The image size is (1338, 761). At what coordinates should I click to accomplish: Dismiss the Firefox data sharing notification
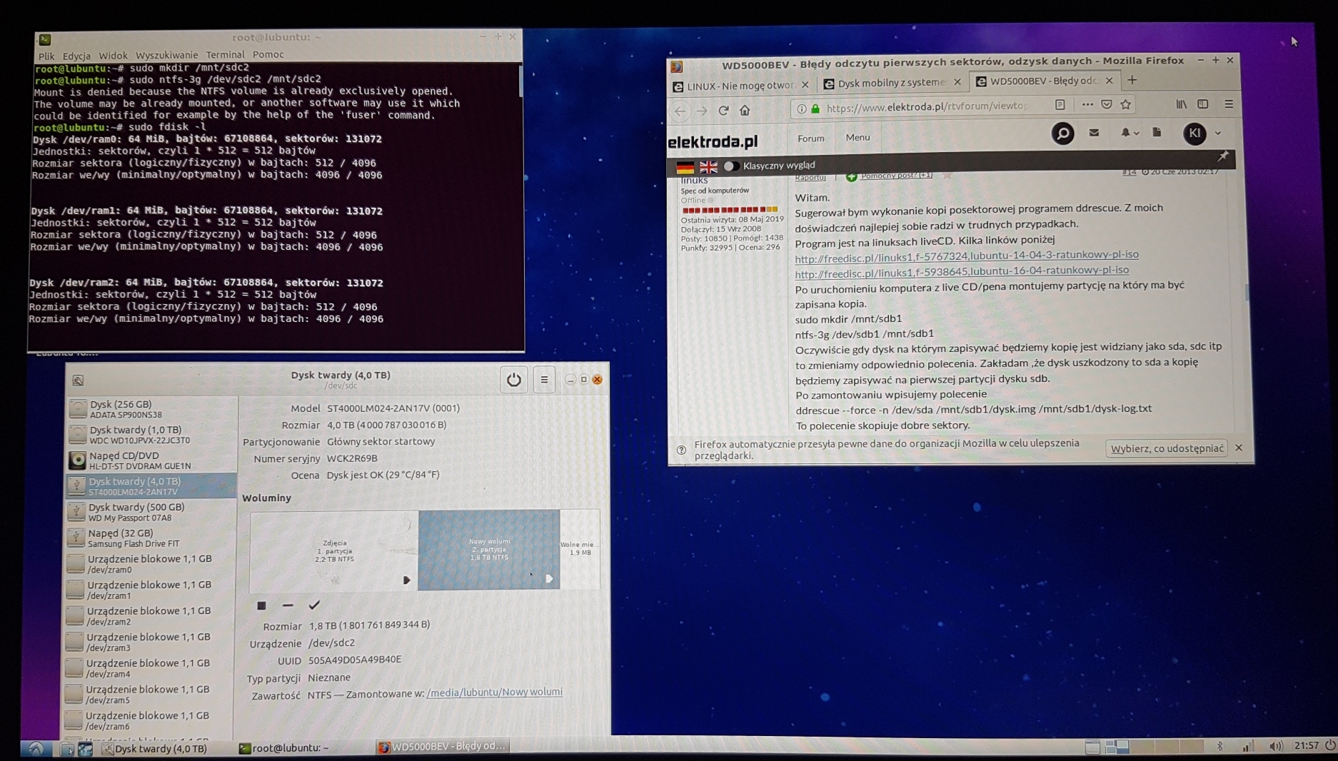(1239, 448)
